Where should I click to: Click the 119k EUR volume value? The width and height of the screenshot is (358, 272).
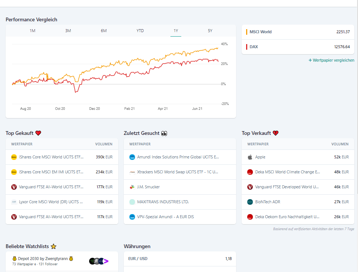click(x=105, y=202)
